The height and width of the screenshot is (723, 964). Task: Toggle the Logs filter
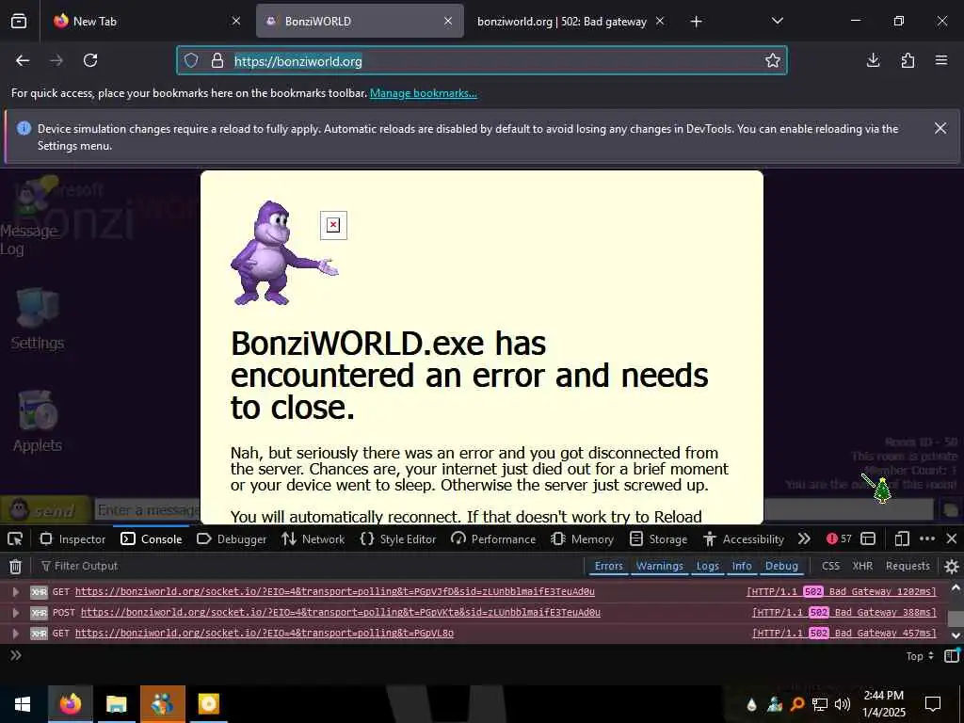point(708,566)
